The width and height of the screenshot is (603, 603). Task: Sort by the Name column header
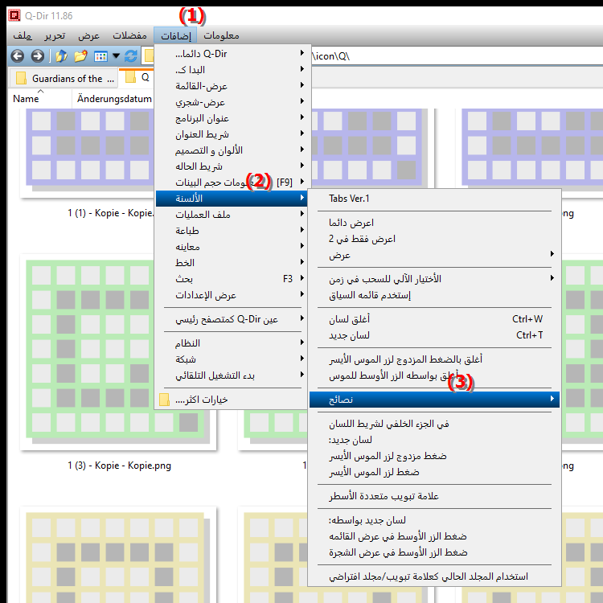(x=26, y=99)
